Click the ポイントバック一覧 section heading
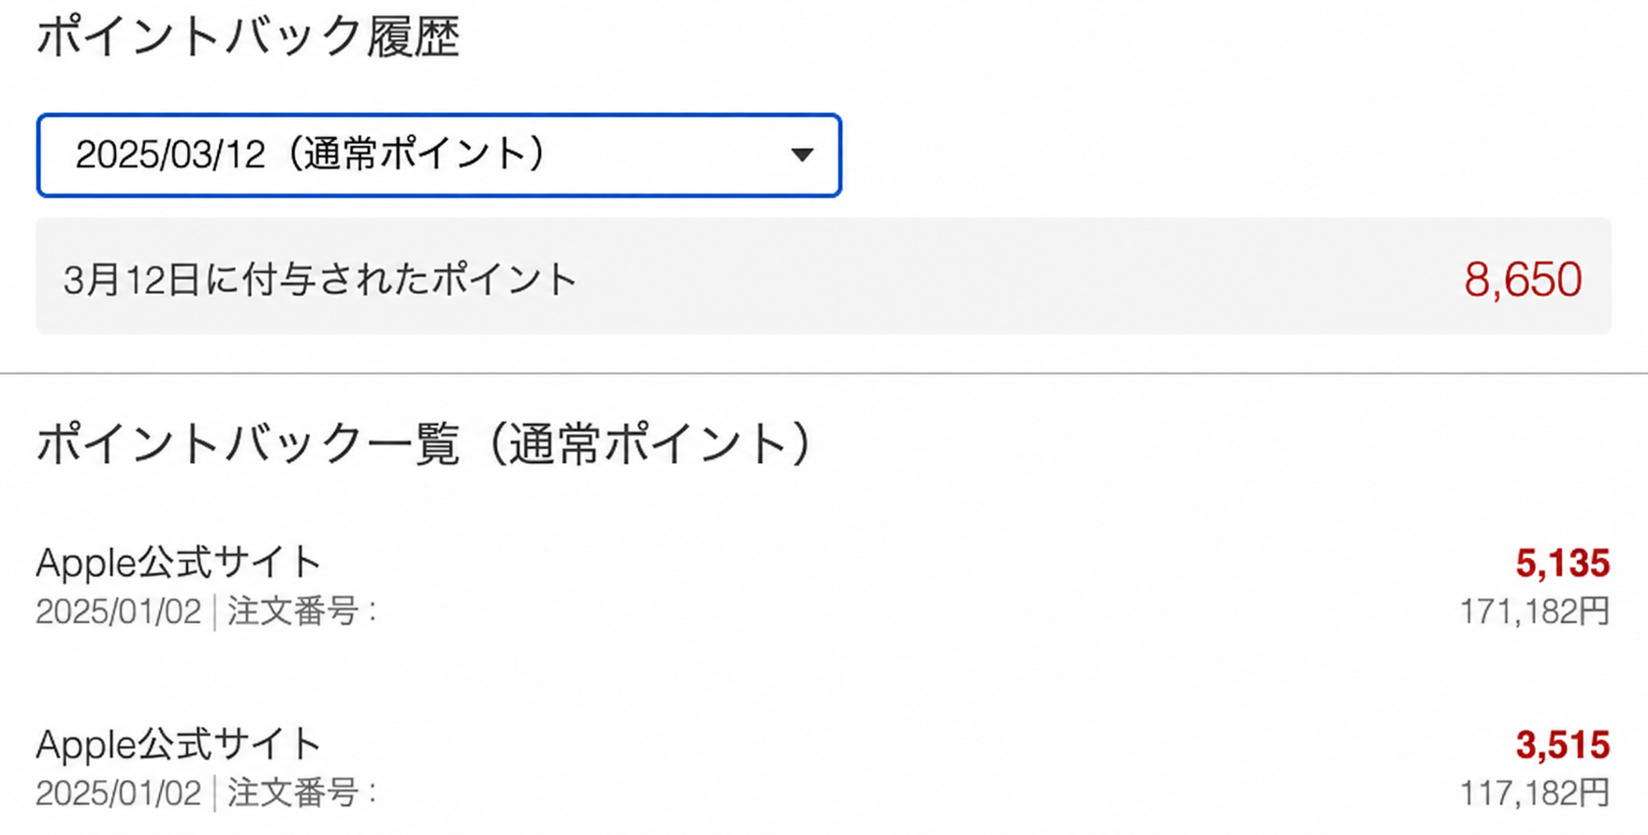This screenshot has height=835, width=1648. pyautogui.click(x=248, y=443)
